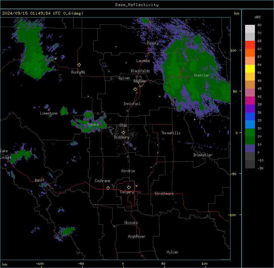This screenshot has height=268, width=274.
Task: Click the Innisfail label
Action: (x=132, y=104)
